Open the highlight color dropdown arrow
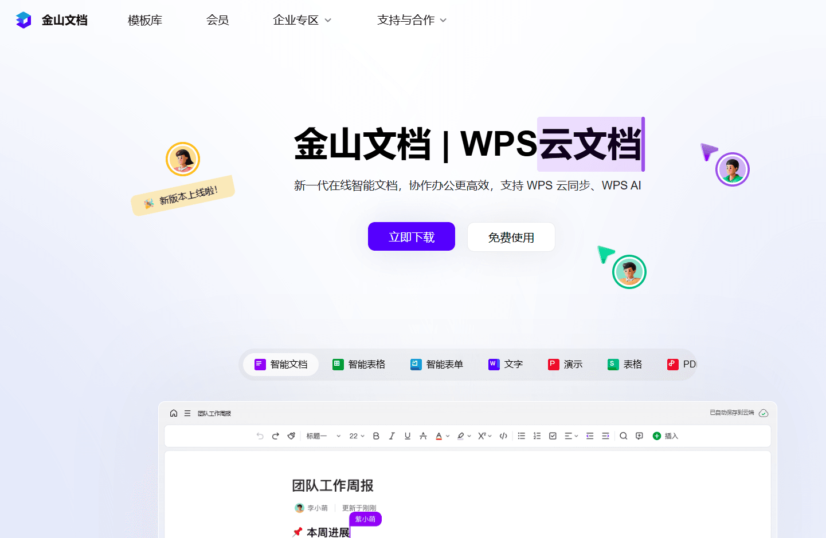The height and width of the screenshot is (538, 826). (x=469, y=436)
